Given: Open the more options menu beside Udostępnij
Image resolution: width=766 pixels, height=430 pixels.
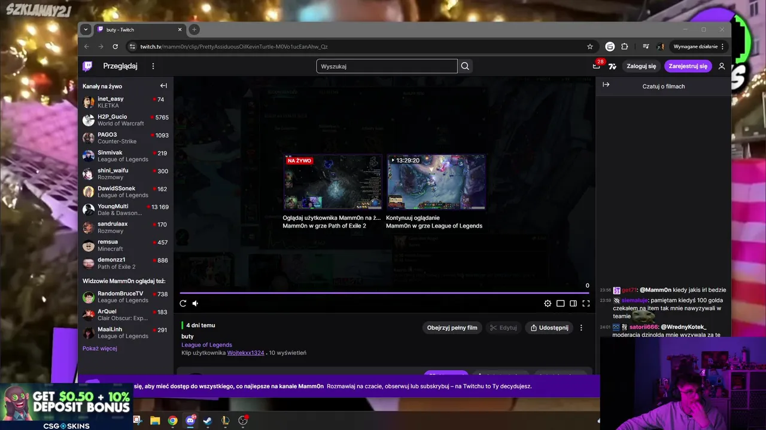Looking at the screenshot, I should pyautogui.click(x=581, y=328).
